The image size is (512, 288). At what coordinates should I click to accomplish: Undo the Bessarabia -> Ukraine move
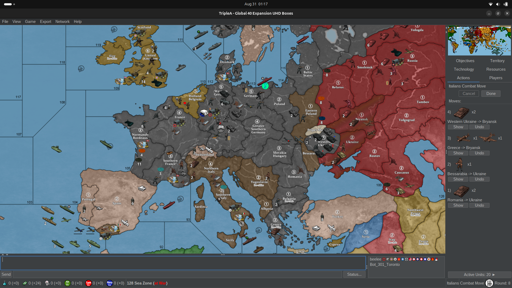tap(479, 179)
